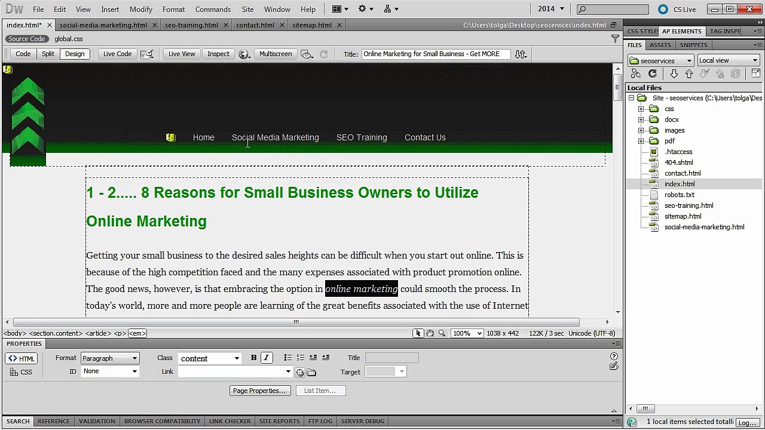765x430 pixels.
Task: Click the Point to File target icon
Action: (300, 372)
